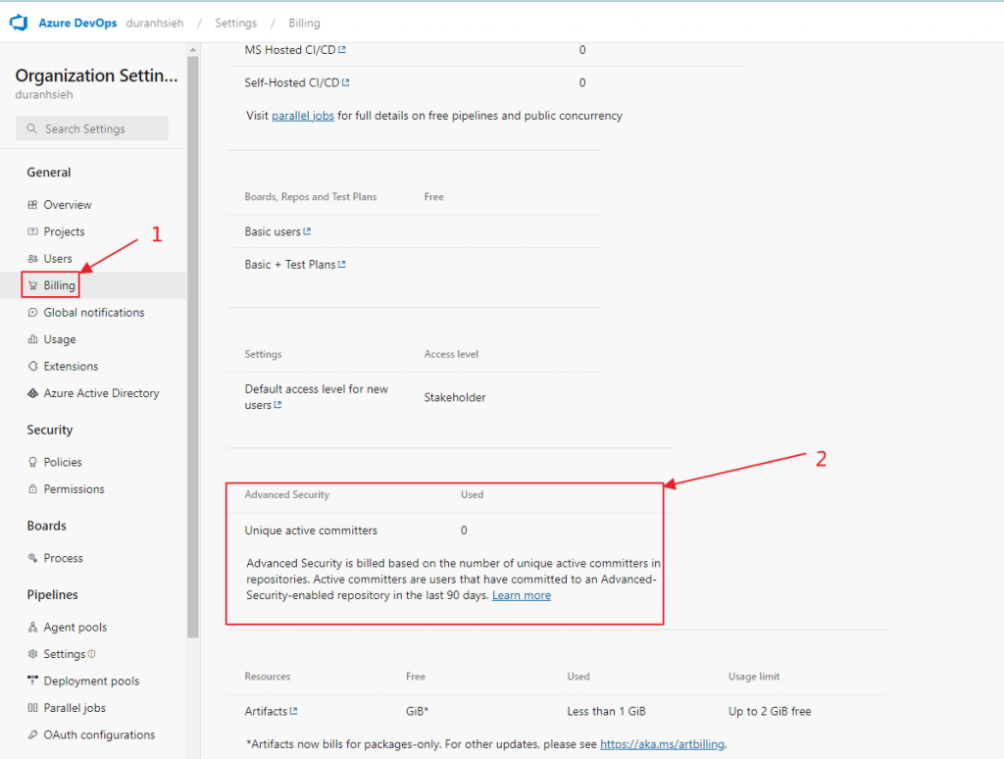Go to duranhsieh organization breadcrumb

(x=154, y=24)
